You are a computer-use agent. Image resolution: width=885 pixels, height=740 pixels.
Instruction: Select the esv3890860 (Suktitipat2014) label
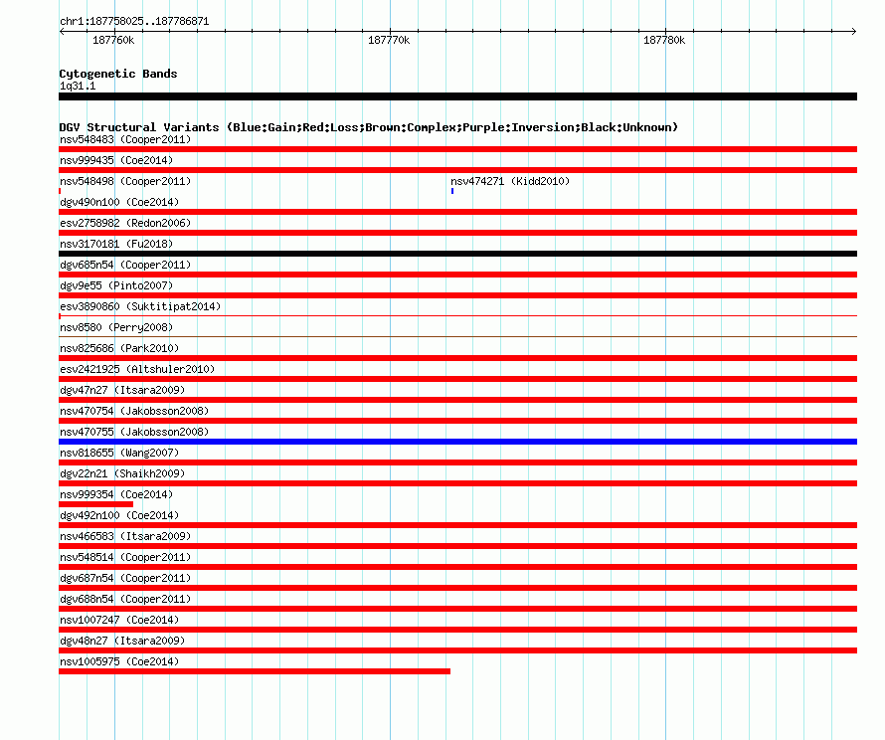[140, 306]
